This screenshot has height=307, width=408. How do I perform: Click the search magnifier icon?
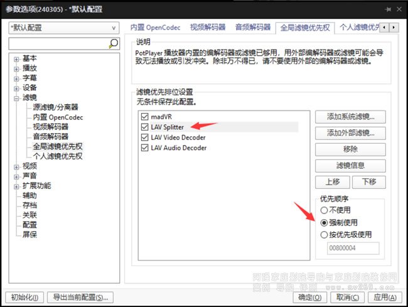coord(114,43)
